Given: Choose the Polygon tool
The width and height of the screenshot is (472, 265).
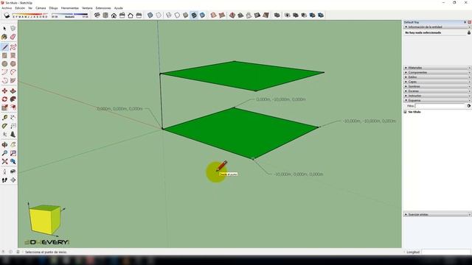Looking at the screenshot, I should click(x=13, y=64).
